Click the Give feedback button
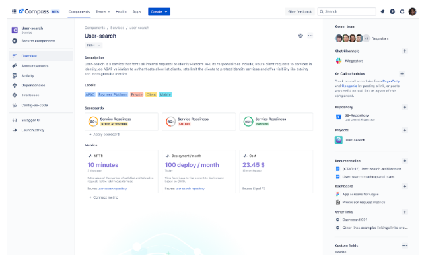The image size is (426, 260). click(x=300, y=11)
